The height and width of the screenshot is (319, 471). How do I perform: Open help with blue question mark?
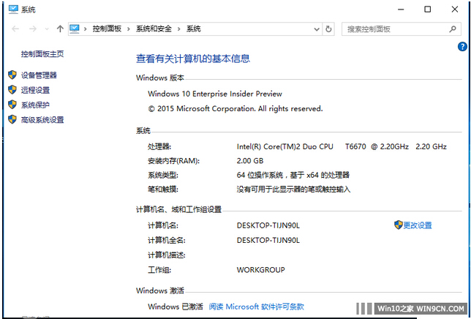[x=462, y=47]
